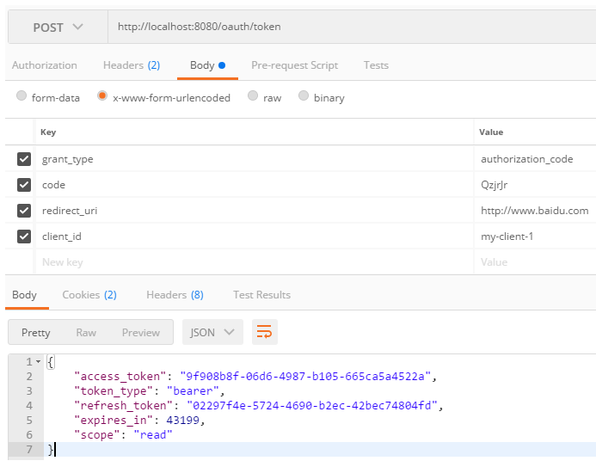Select the binary body radio button

304,95
